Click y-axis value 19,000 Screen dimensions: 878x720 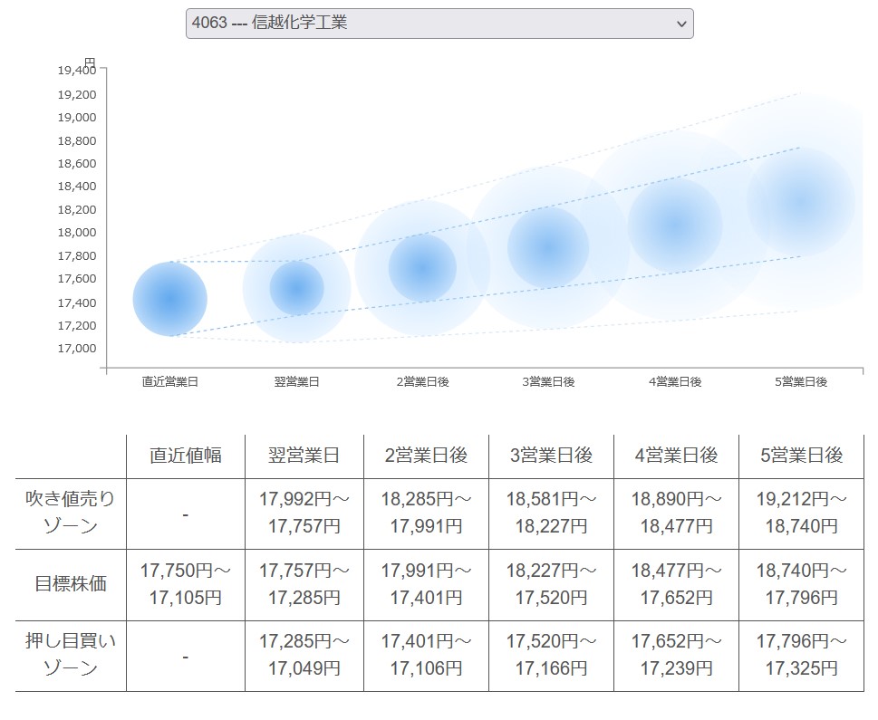[x=77, y=118]
